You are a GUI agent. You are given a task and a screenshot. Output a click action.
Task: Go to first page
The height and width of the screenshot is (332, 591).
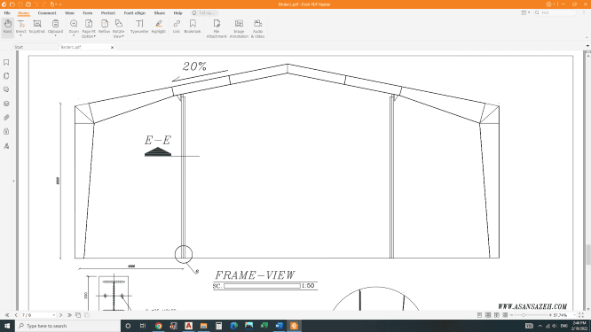pyautogui.click(x=7, y=315)
